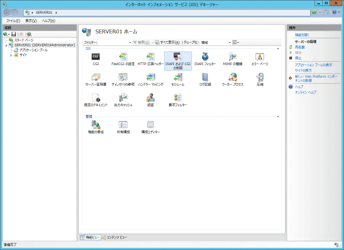Click the status bar network icon bottom-right
This screenshot has width=344, height=250.
pos(336,245)
